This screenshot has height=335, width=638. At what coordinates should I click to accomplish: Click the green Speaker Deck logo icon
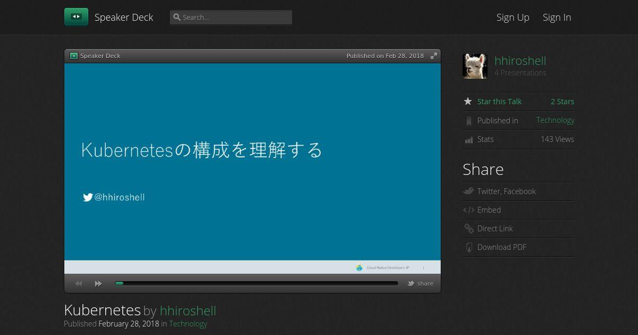(x=76, y=17)
